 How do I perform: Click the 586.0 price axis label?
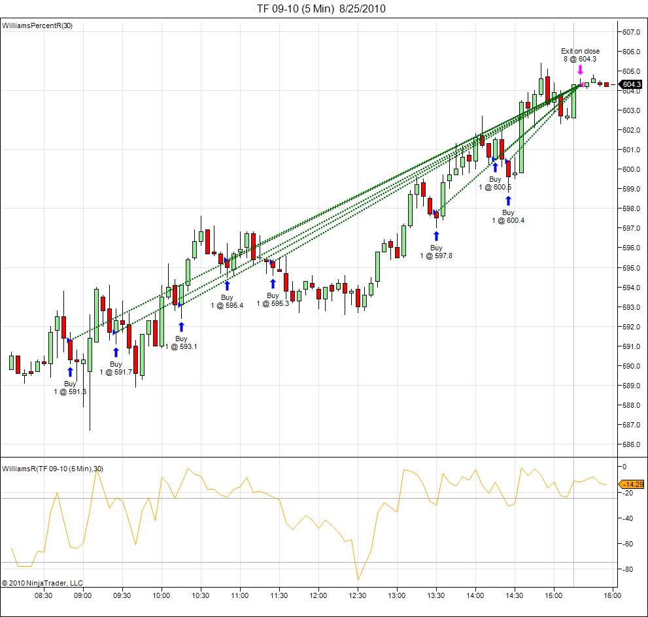tap(631, 445)
